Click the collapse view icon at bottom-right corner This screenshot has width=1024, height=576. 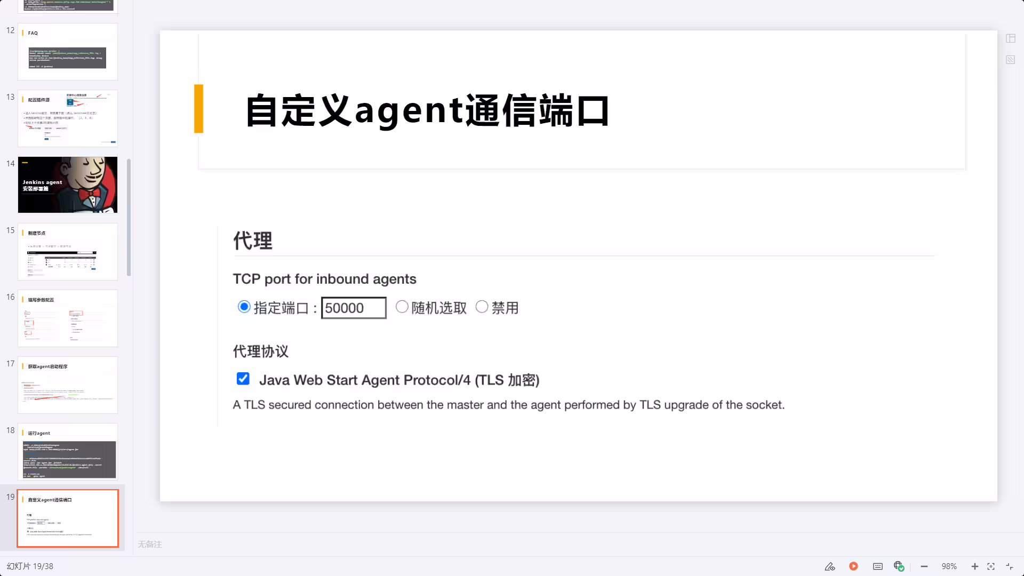pyautogui.click(x=1010, y=566)
